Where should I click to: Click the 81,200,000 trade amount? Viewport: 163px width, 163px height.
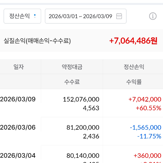coord(83,127)
